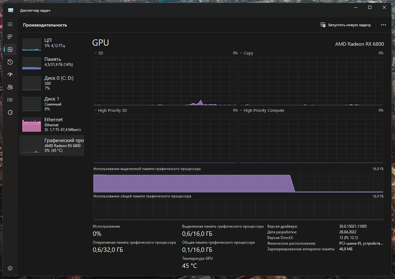Open the Startup apps sidebar icon
This screenshot has width=395, height=279.
point(10,74)
